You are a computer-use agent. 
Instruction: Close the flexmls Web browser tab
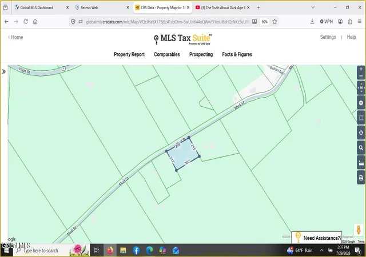pyautogui.click(x=128, y=7)
